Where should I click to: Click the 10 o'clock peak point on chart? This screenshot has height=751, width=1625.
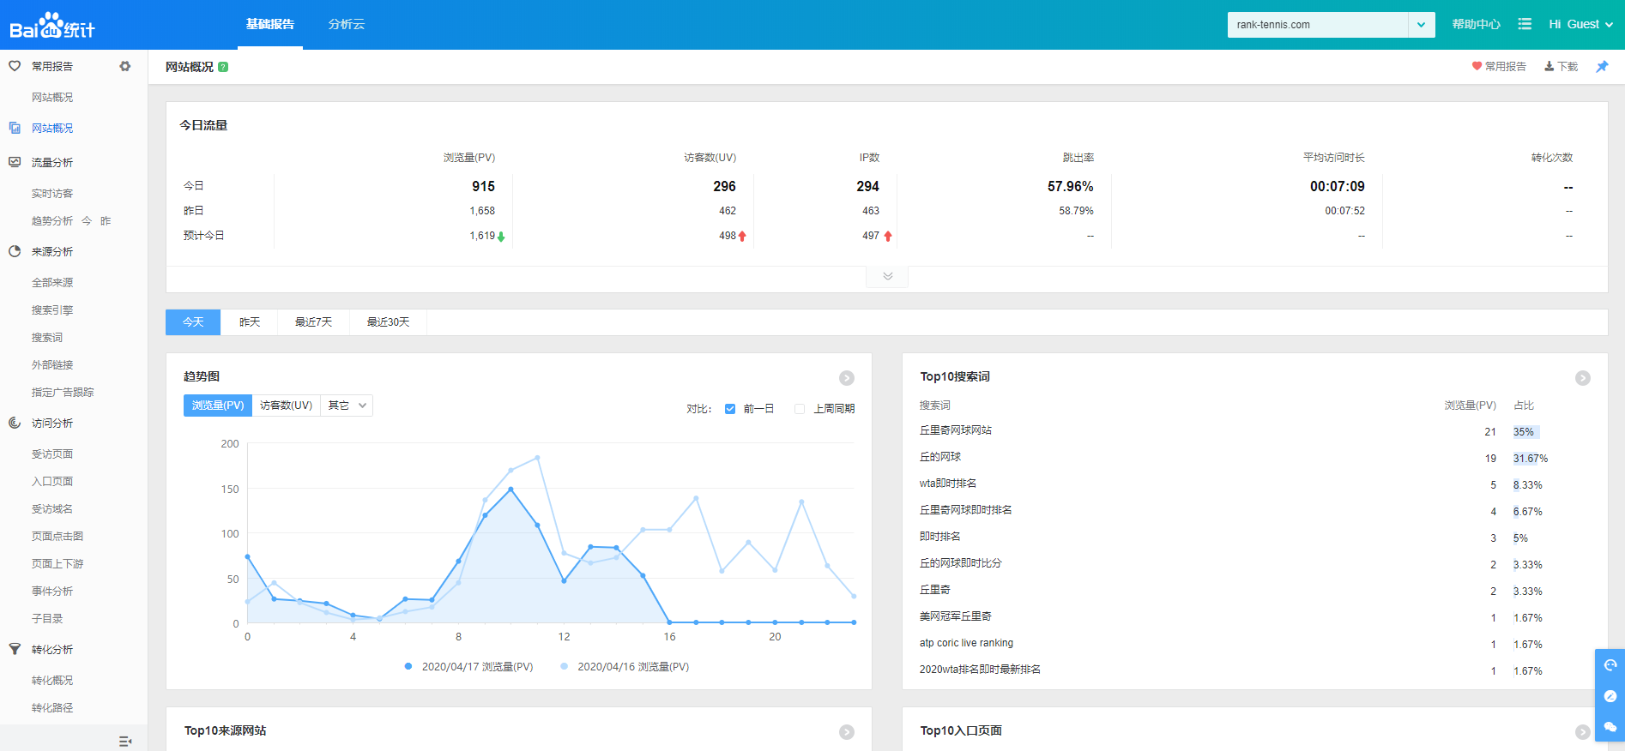(511, 490)
